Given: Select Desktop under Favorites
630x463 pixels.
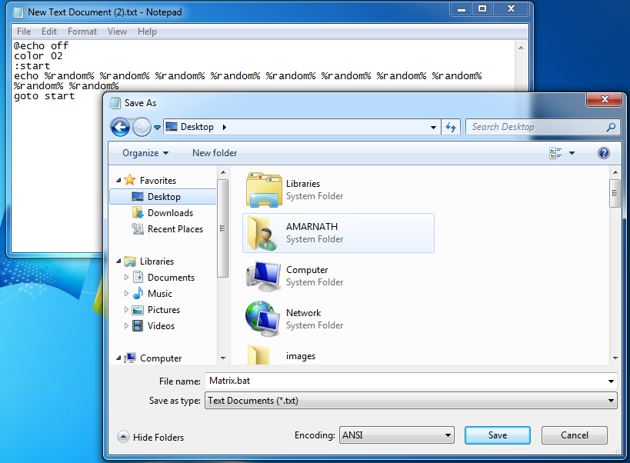Looking at the screenshot, I should click(163, 197).
